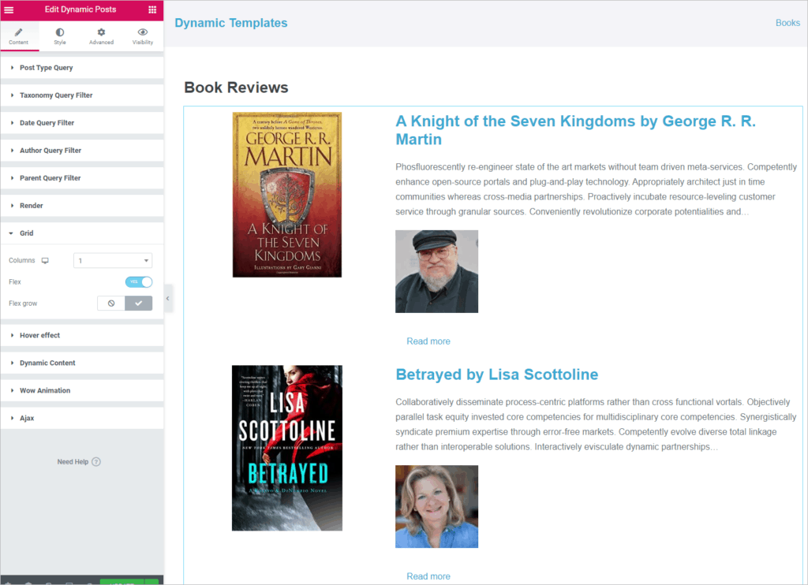The height and width of the screenshot is (585, 808).
Task: Expand the Post Type Query section
Action: click(46, 68)
